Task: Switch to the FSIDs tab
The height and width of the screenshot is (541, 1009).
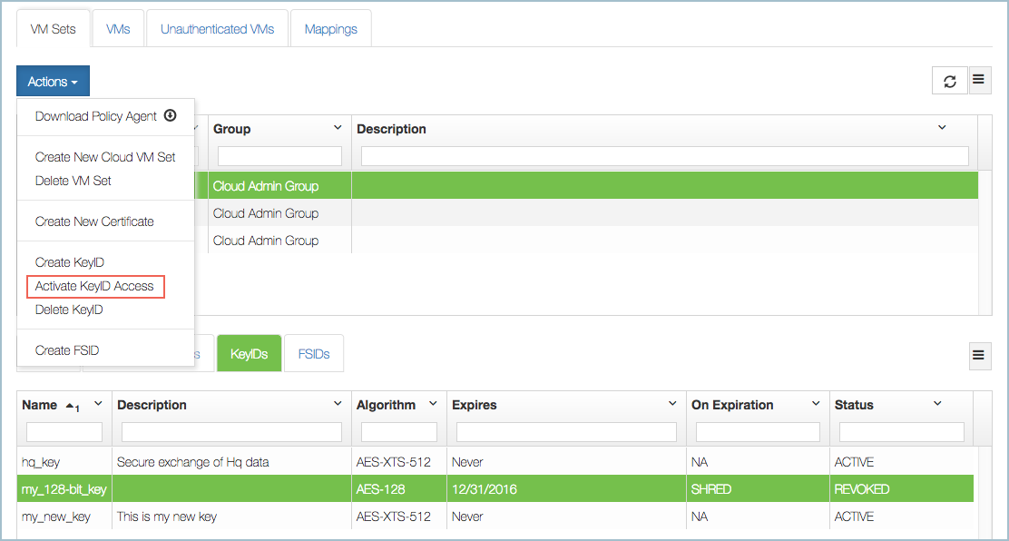Action: (x=314, y=354)
